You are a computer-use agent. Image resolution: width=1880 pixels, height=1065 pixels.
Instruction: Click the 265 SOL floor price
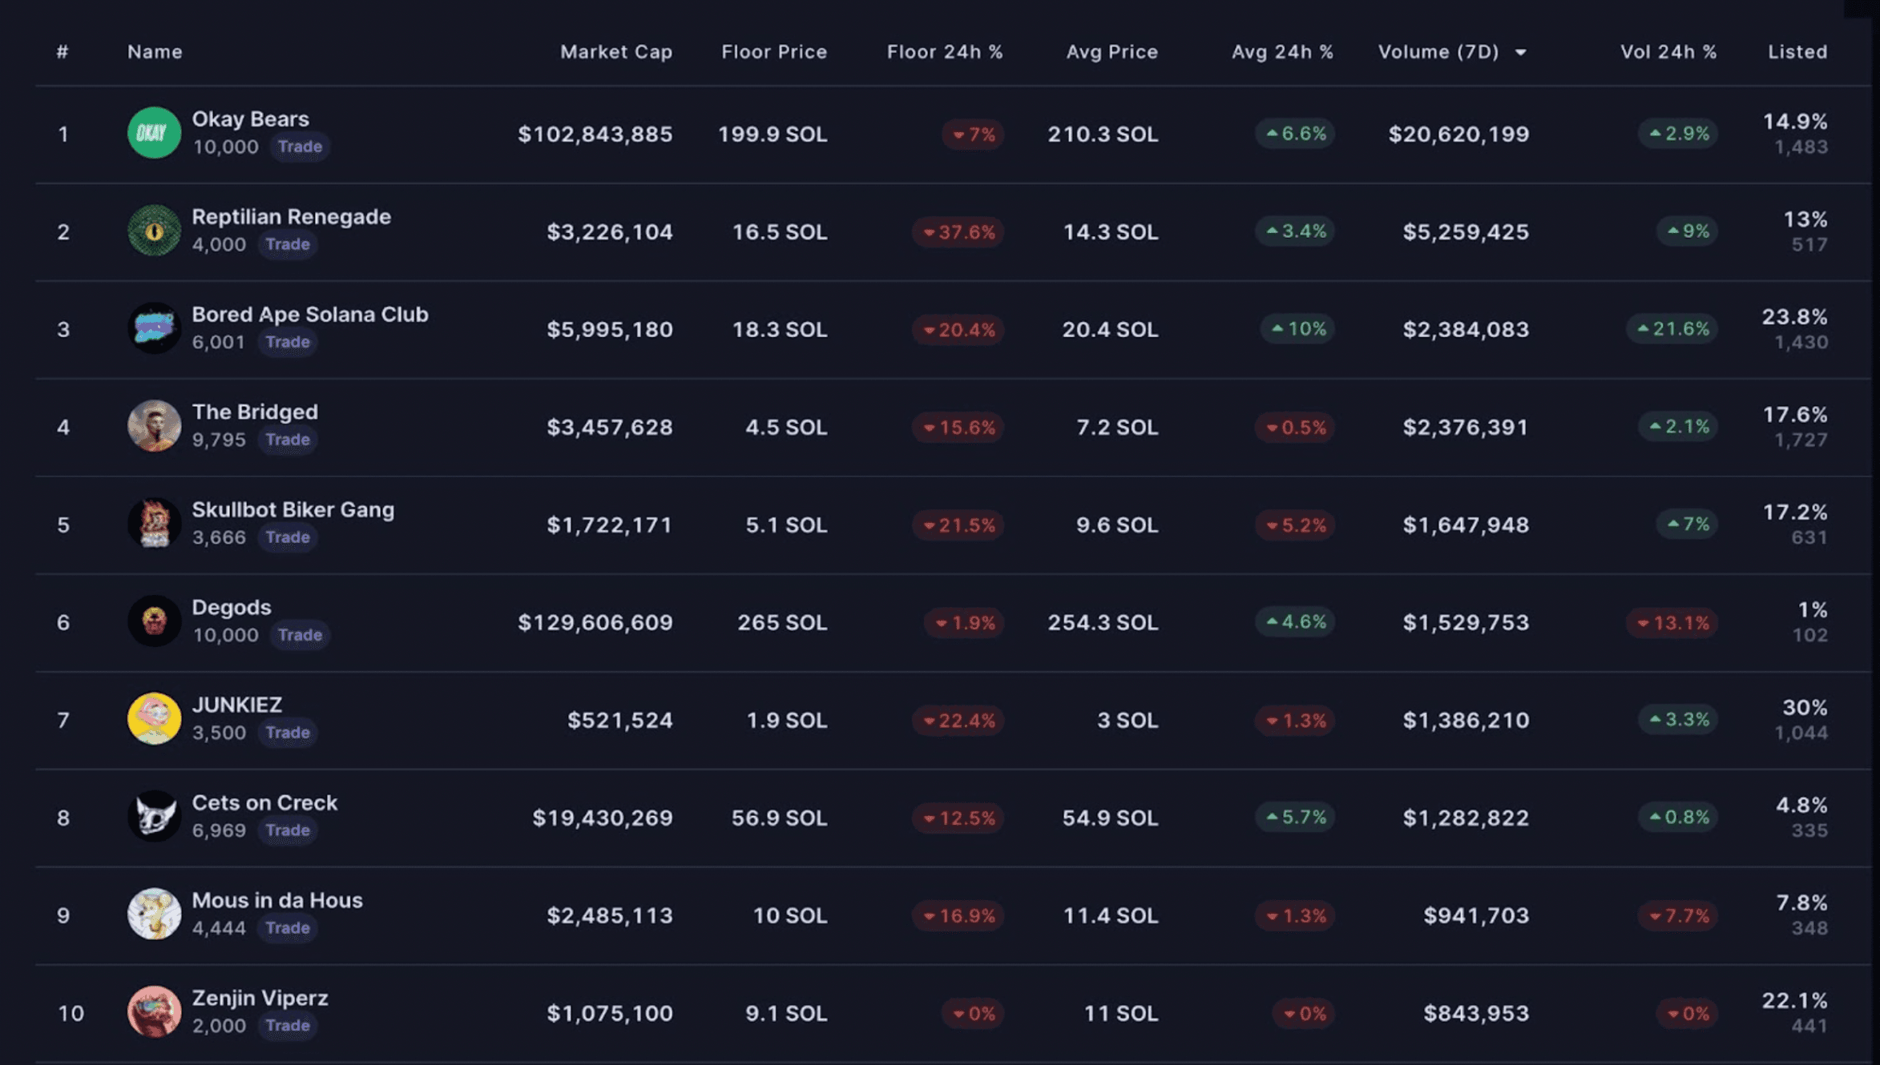click(782, 622)
